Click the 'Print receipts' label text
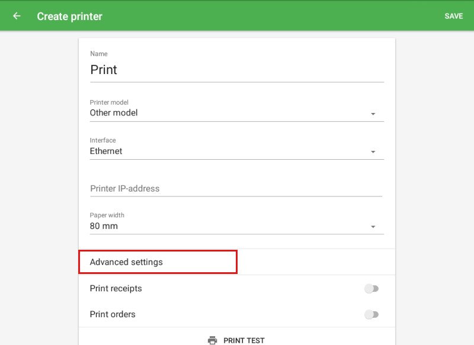Screen dimensions: 474x345 [x=116, y=289]
